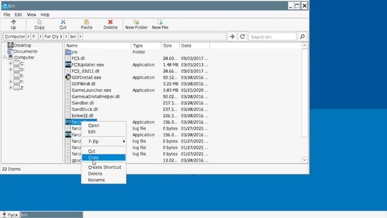387x218 pixels.
Task: Choose Edit in context menu
Action: click(x=103, y=132)
